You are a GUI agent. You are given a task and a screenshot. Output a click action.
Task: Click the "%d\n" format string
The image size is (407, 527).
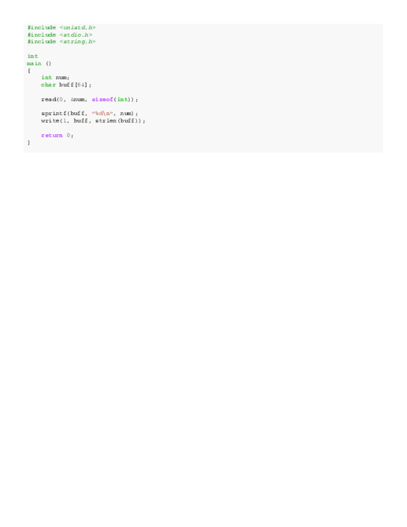point(103,114)
